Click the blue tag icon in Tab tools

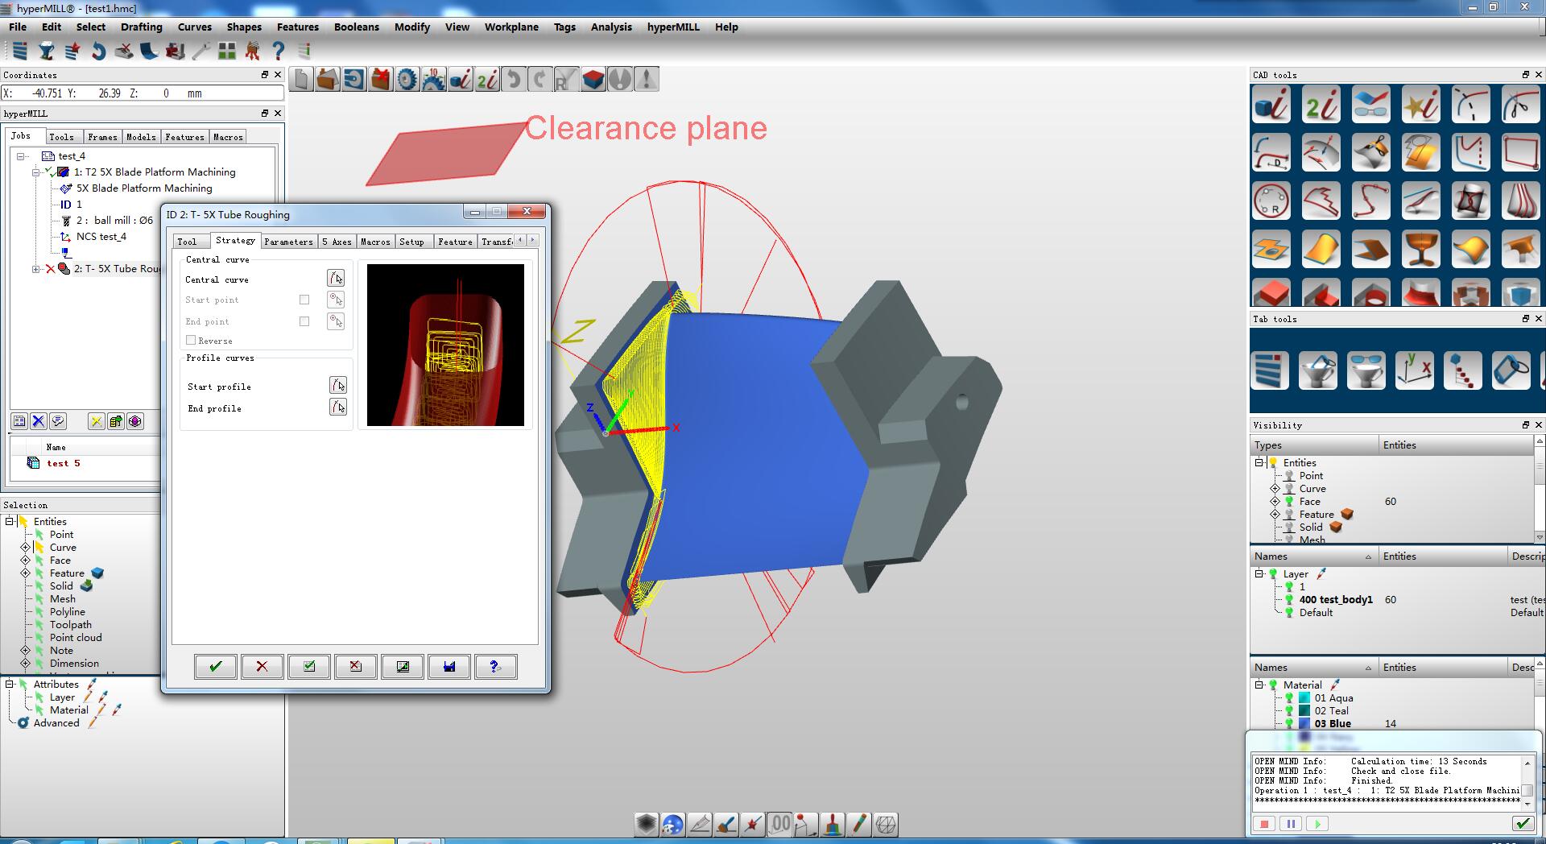tap(1511, 370)
